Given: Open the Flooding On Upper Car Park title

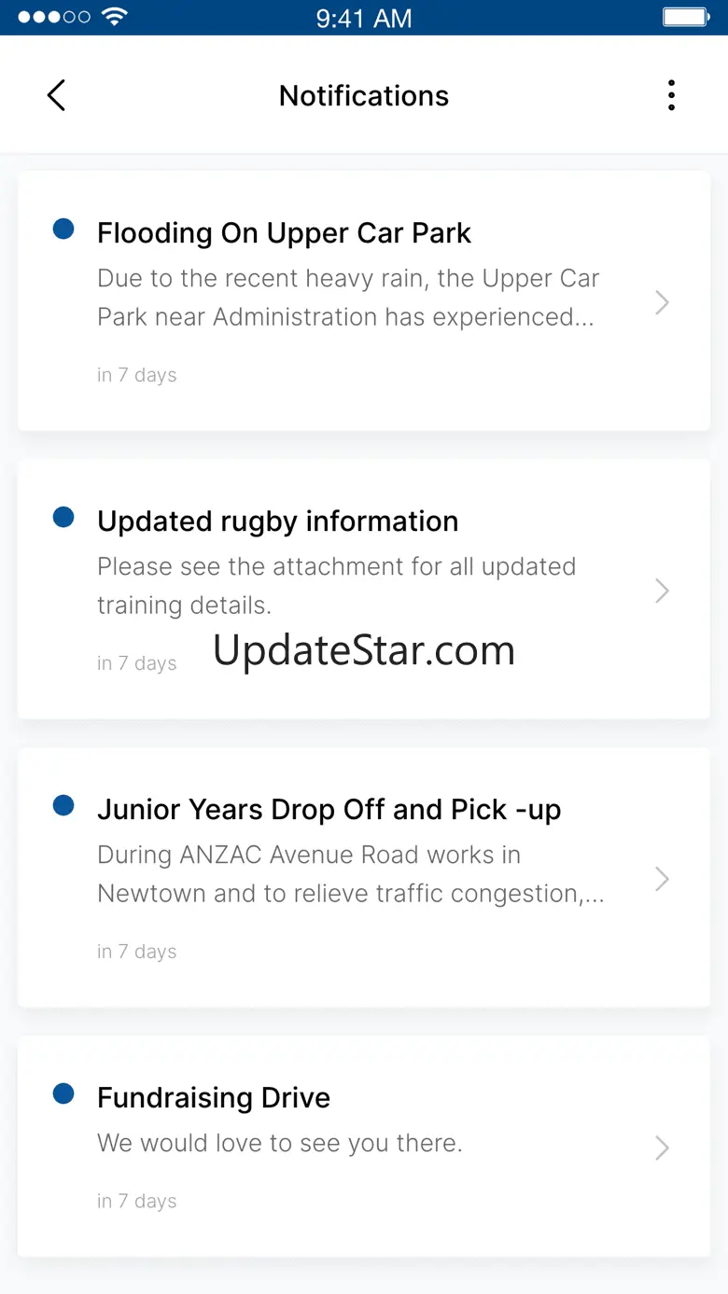Looking at the screenshot, I should [x=284, y=233].
